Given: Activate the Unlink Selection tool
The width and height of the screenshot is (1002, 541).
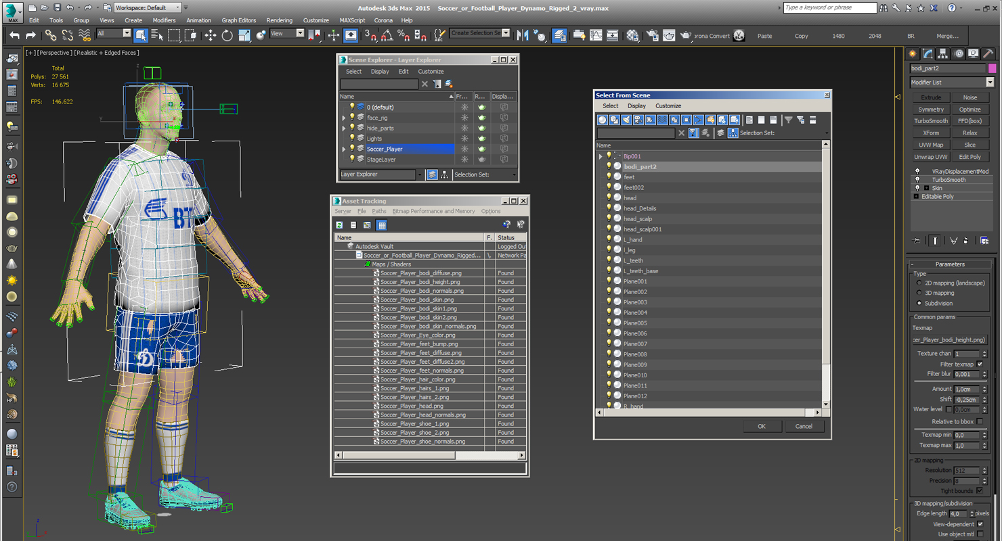Looking at the screenshot, I should (x=68, y=35).
